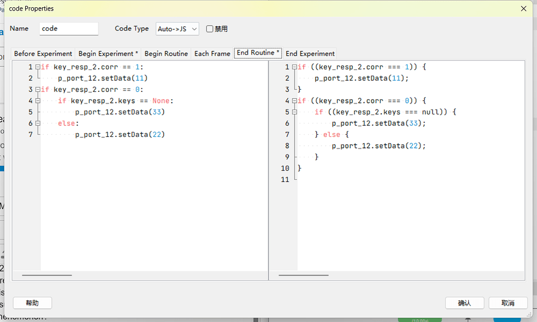
Task: Switch to the Begin Experiment tab
Action: tap(108, 53)
